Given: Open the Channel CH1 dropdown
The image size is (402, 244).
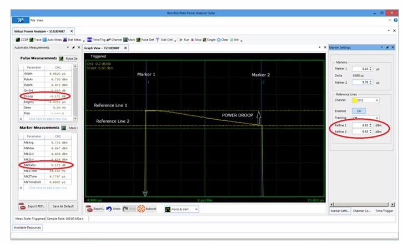Looking at the screenshot, I should coord(367,100).
